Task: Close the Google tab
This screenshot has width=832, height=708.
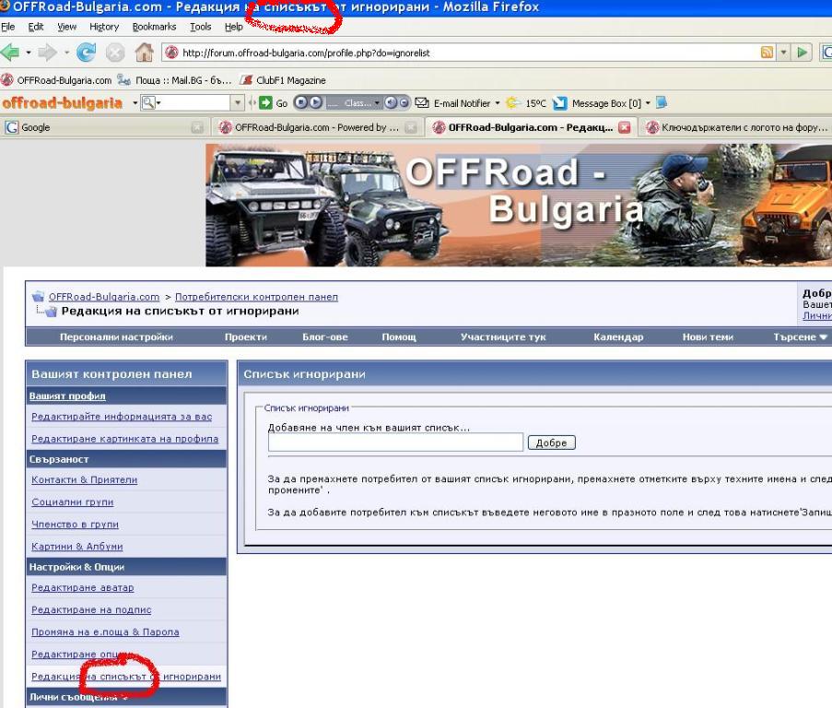Action: (x=197, y=127)
